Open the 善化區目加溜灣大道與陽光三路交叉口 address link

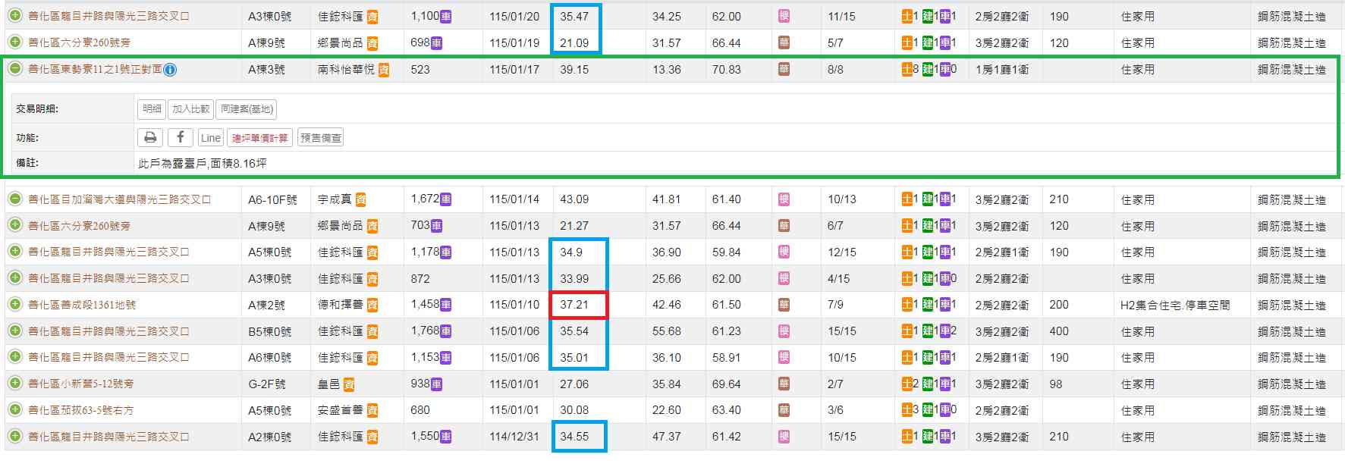pos(119,199)
